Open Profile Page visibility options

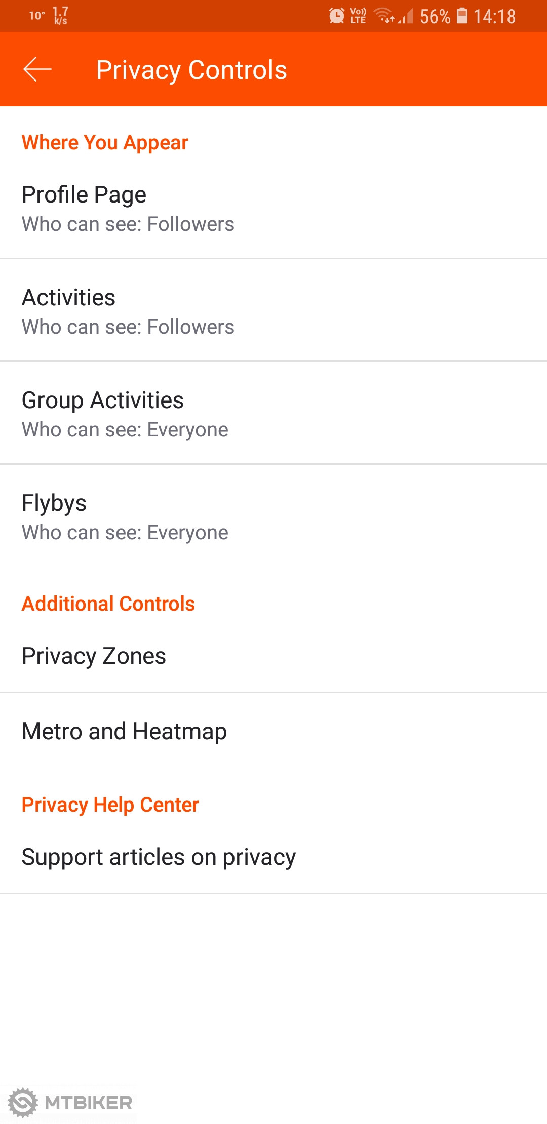coord(273,208)
